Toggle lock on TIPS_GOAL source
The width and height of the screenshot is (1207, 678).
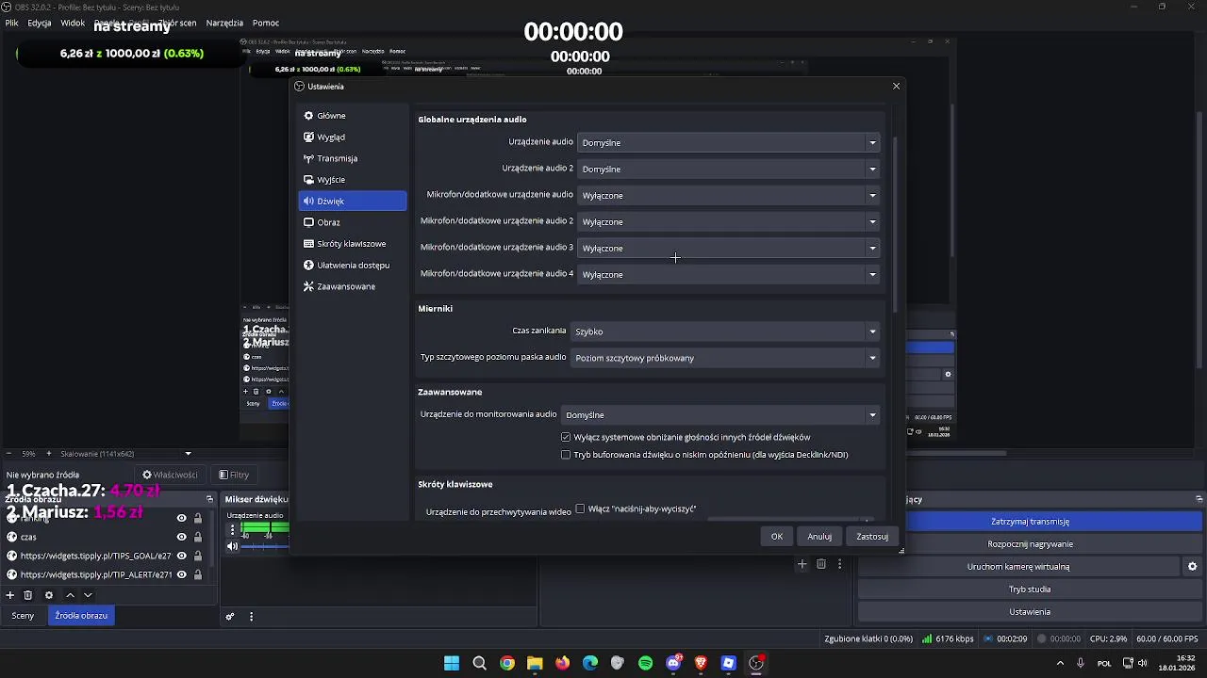(198, 556)
